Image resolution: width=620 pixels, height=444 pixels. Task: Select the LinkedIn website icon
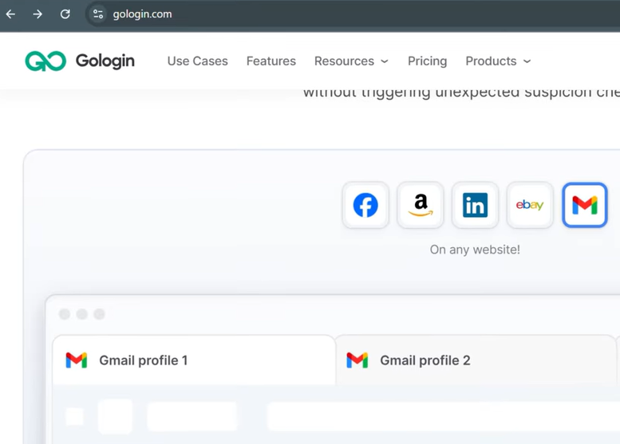[x=475, y=205]
